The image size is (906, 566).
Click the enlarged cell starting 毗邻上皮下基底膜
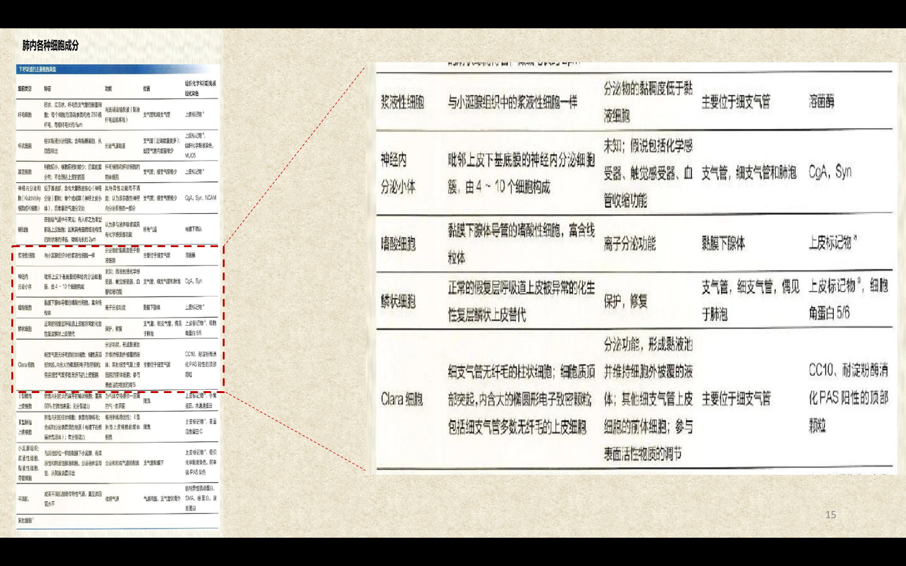(522, 174)
